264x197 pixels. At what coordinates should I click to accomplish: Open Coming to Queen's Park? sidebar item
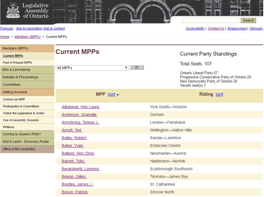click(x=27, y=134)
